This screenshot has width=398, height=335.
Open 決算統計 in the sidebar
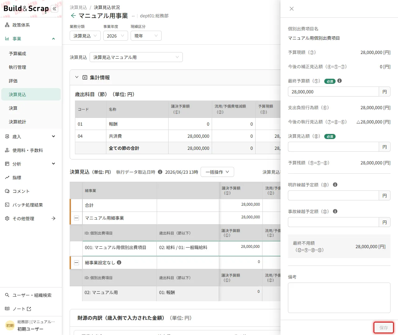pyautogui.click(x=31, y=122)
